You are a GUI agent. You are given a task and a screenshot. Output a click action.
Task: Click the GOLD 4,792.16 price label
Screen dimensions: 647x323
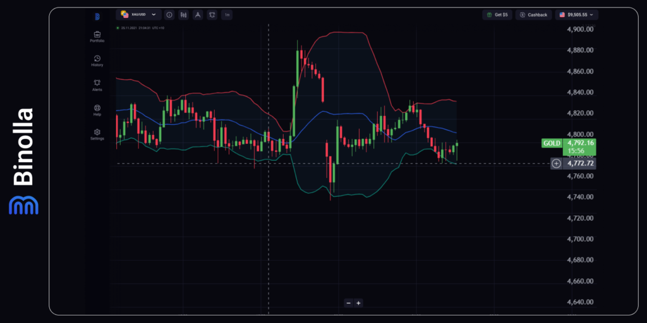569,147
